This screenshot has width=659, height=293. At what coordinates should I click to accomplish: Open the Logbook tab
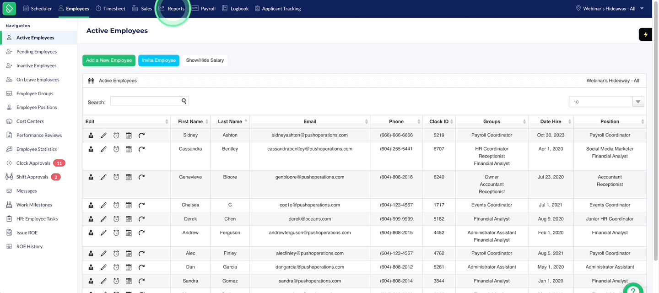(235, 9)
